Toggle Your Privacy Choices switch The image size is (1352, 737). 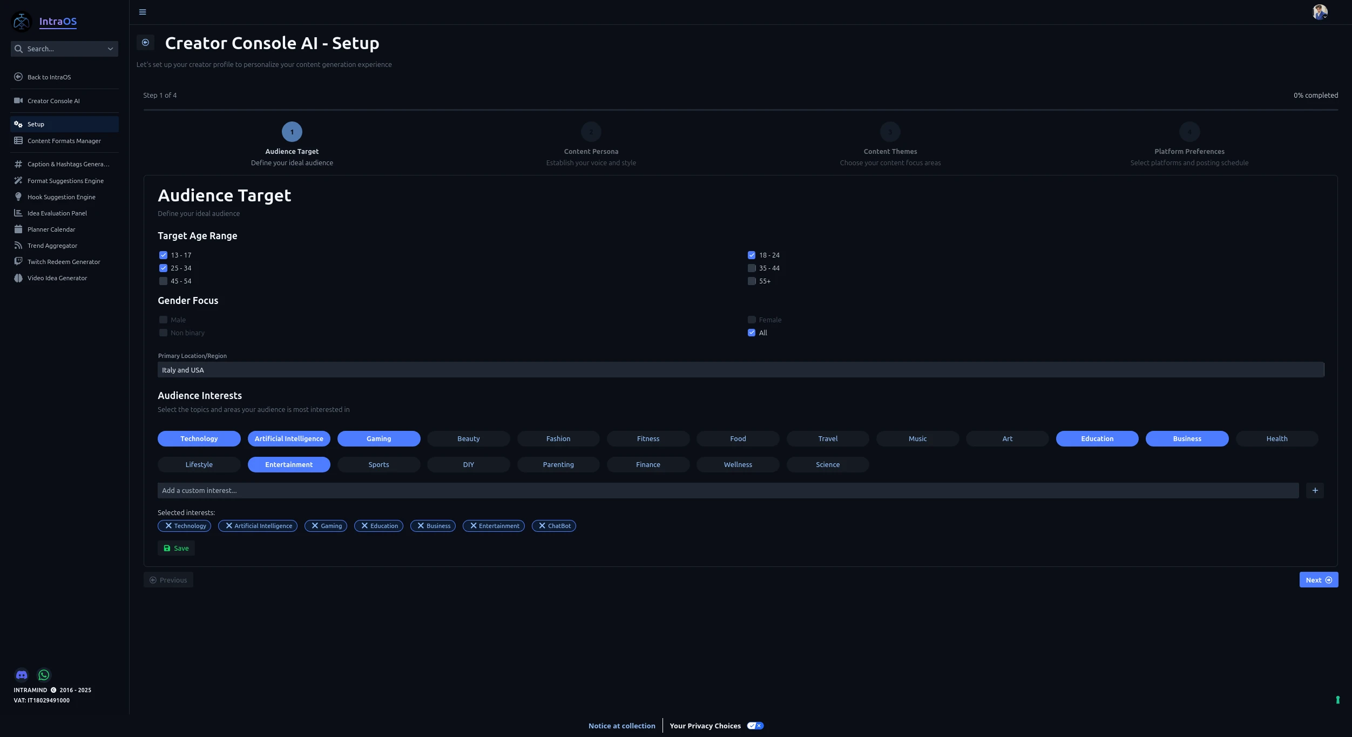(755, 726)
